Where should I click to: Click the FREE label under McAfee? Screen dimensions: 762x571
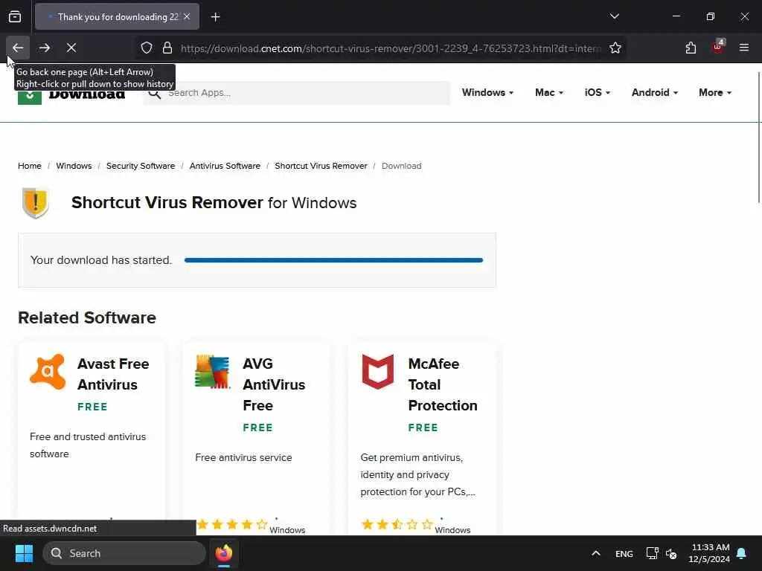[x=423, y=428]
